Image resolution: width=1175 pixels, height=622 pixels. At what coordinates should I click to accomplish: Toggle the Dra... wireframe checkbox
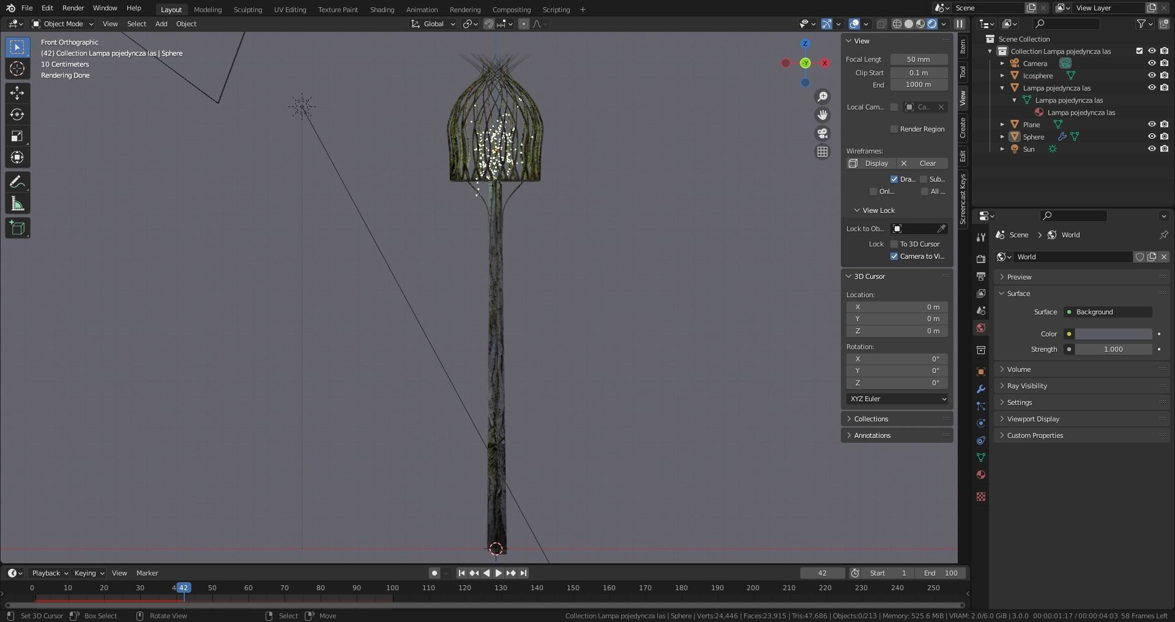point(894,179)
